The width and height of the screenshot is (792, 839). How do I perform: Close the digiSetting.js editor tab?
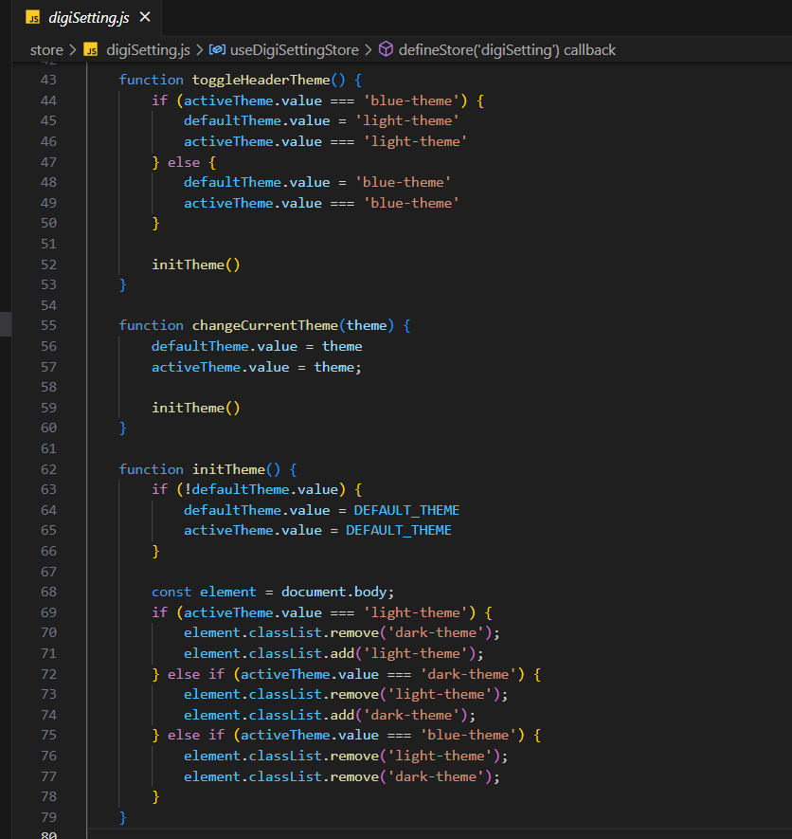[144, 17]
